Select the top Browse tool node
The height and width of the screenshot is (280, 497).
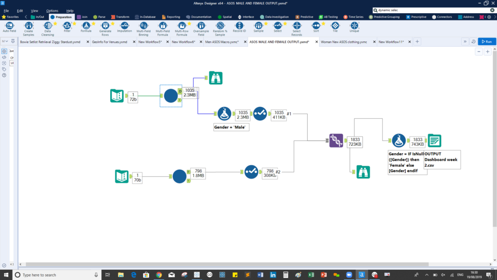click(215, 78)
